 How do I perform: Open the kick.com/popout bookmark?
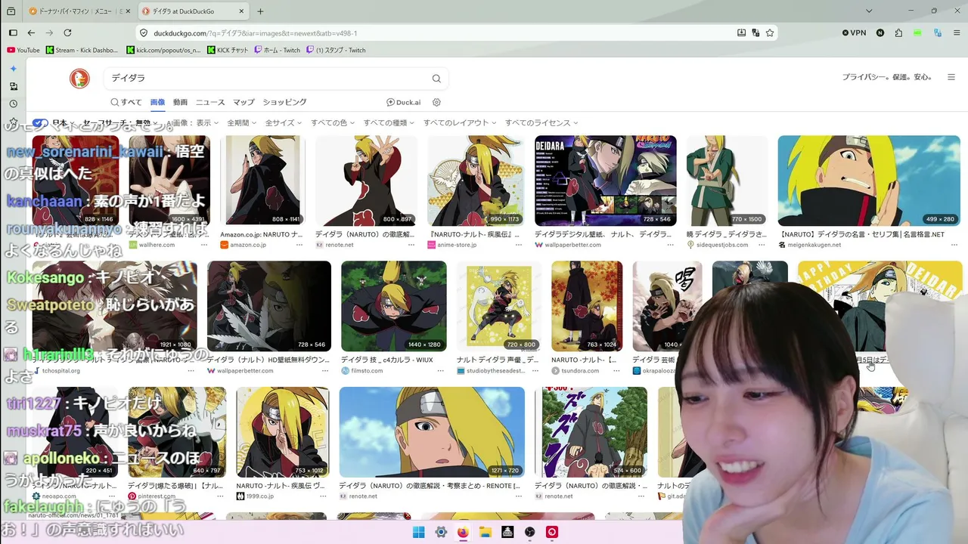(x=163, y=50)
